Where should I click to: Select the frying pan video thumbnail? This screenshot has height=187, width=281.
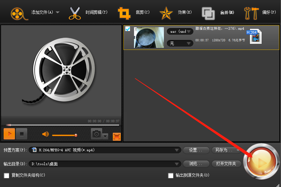[149, 37]
